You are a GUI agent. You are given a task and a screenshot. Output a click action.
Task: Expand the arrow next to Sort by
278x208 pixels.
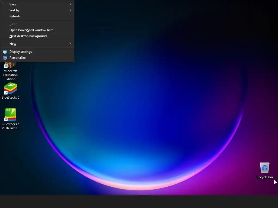[x=70, y=10]
